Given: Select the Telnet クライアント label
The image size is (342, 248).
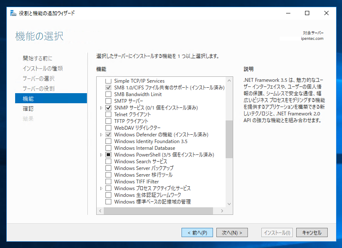Looking at the screenshot, I should (x=132, y=115).
